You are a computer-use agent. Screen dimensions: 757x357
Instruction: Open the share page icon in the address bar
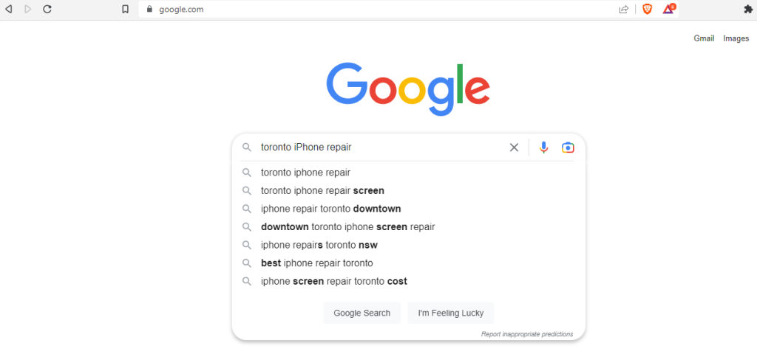(x=624, y=9)
